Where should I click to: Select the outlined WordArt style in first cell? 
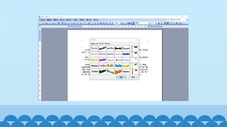tap(95, 49)
